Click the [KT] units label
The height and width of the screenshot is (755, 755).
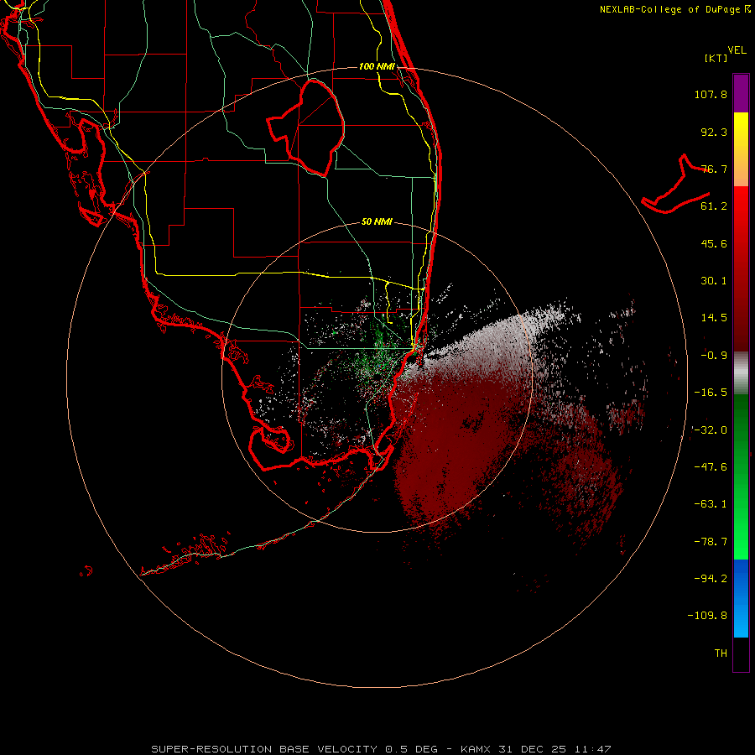(716, 58)
